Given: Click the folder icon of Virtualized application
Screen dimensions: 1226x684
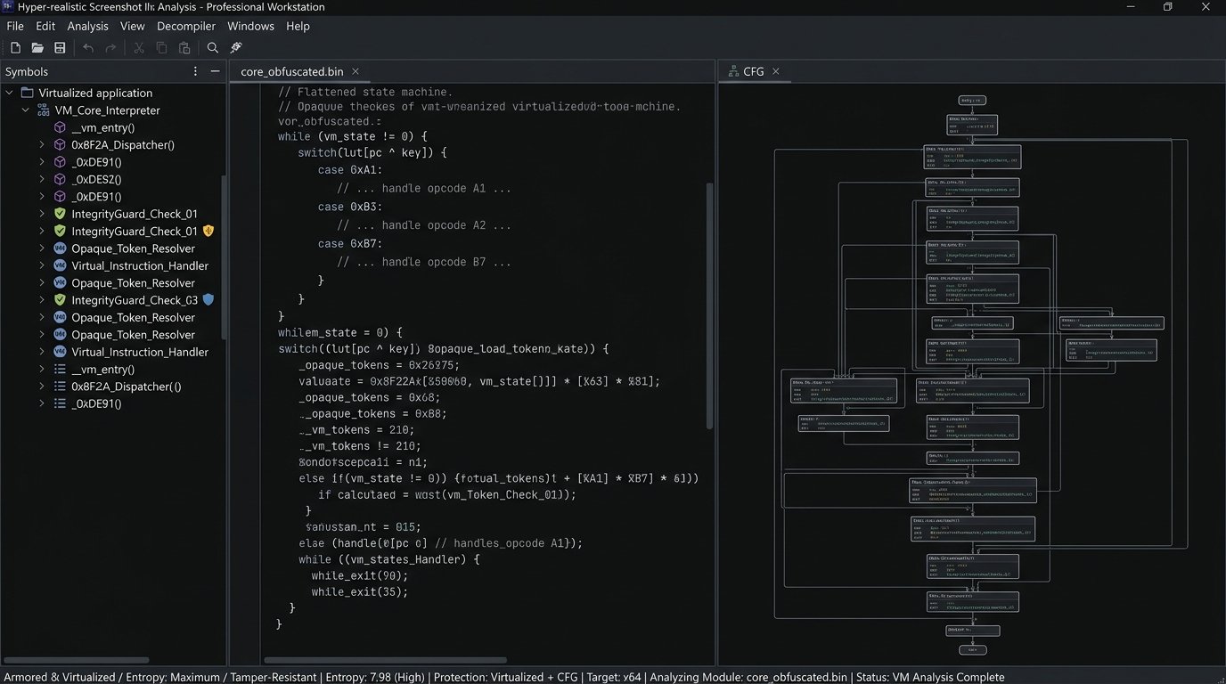Looking at the screenshot, I should (x=27, y=93).
